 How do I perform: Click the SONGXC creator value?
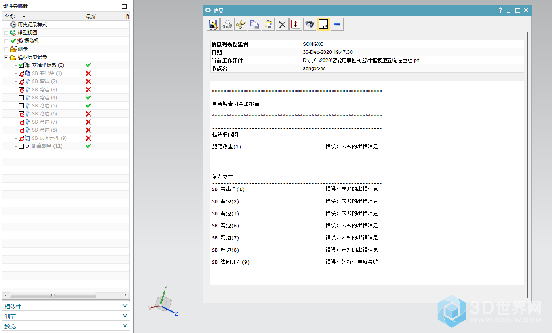[x=313, y=44]
